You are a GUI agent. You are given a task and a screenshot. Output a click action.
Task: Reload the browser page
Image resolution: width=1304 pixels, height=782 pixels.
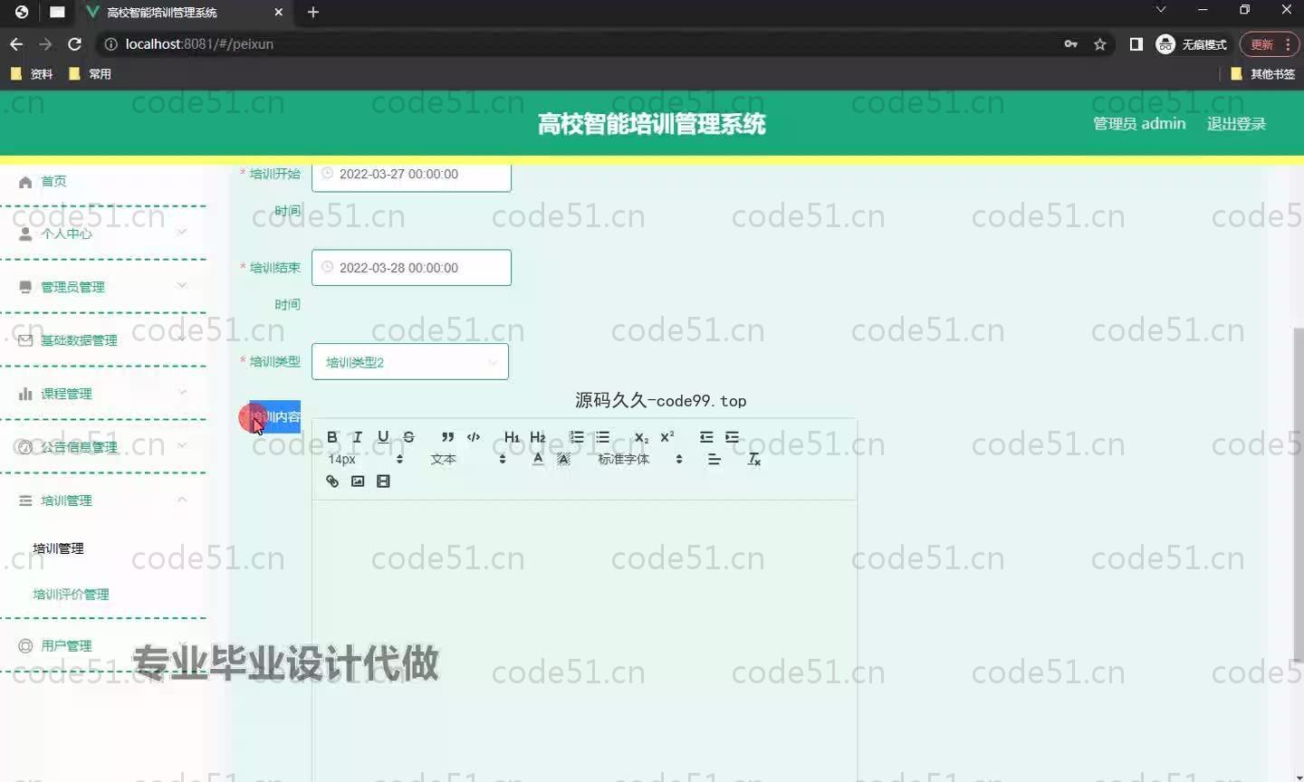coord(75,43)
